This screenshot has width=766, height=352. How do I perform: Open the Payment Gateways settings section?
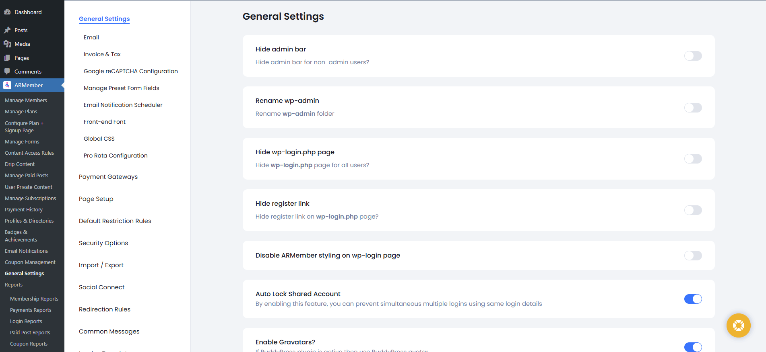point(108,177)
